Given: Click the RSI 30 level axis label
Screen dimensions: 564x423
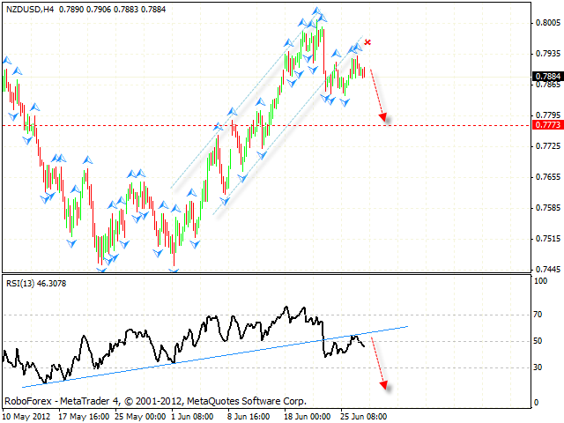Looking at the screenshot, I should tap(539, 367).
